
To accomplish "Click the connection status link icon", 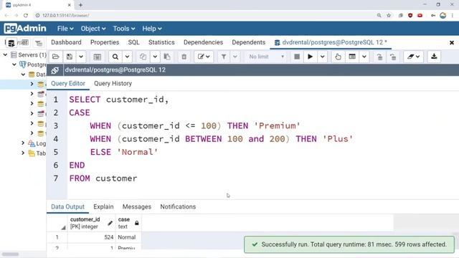I will (55, 70).
